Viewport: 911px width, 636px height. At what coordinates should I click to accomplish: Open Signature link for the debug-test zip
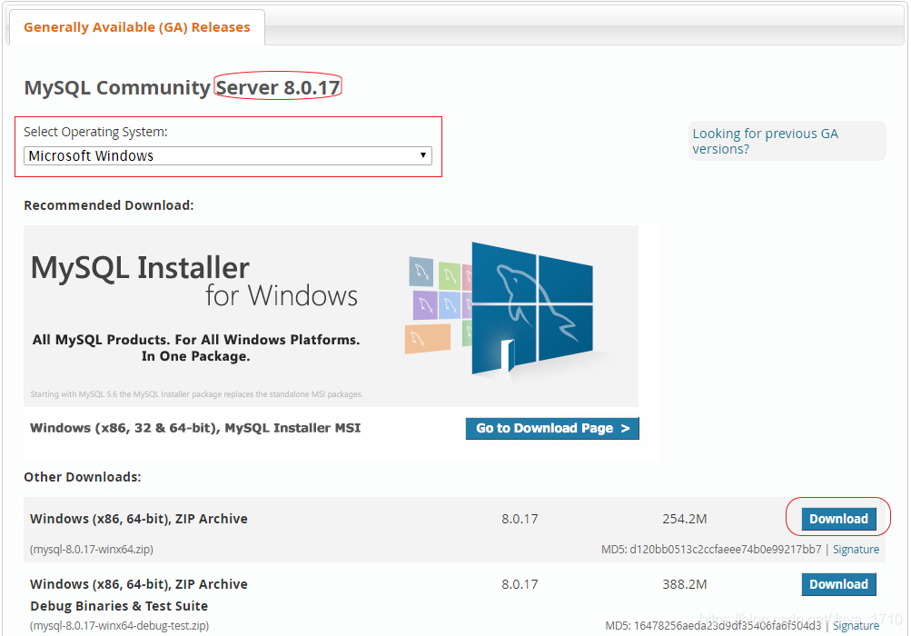pos(856,625)
